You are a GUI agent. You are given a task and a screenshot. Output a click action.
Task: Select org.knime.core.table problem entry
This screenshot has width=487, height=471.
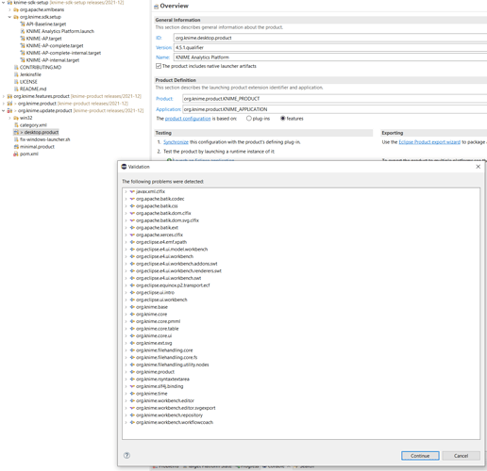[x=157, y=329]
